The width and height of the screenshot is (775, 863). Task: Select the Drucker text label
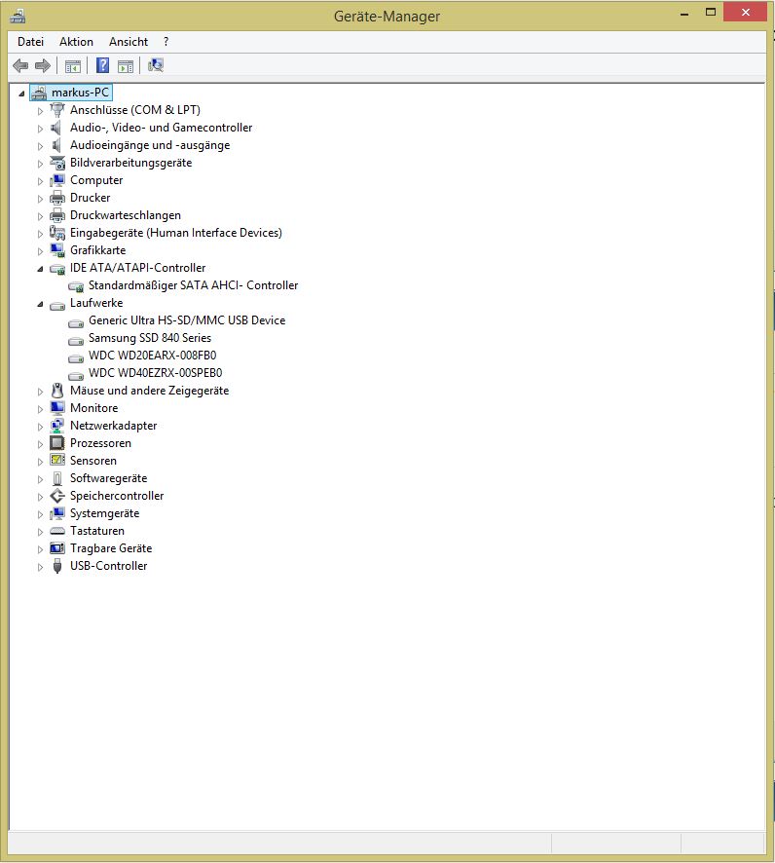91,198
